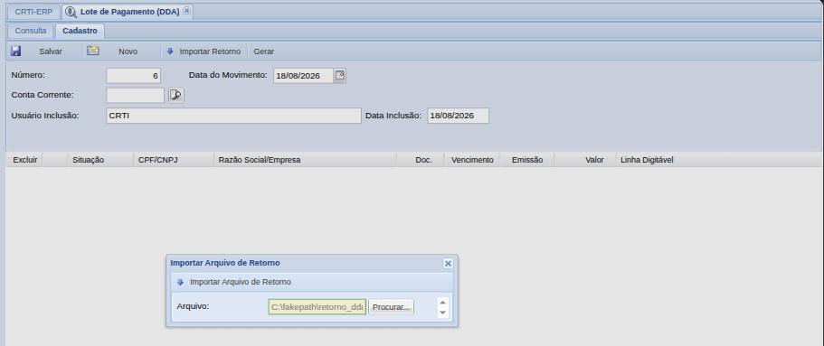Image resolution: width=824 pixels, height=346 pixels.
Task: Click the Gerar toolbar button
Action: click(264, 51)
